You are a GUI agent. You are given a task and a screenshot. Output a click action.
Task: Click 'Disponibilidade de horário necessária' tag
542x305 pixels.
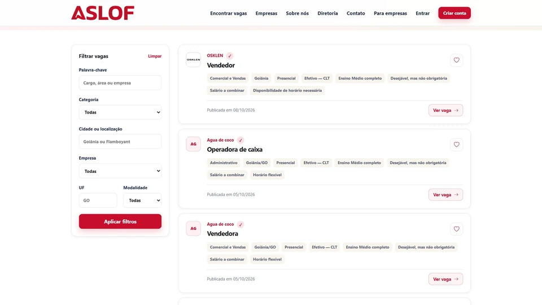pyautogui.click(x=287, y=90)
